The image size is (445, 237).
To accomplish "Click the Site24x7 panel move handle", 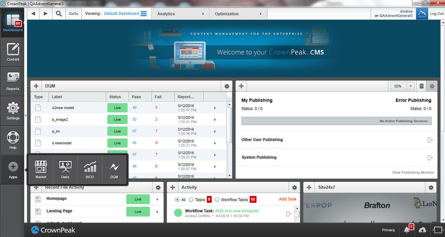I will coord(309,187).
